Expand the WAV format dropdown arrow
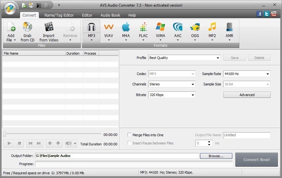Image resolution: width=282 pixels, height=178 pixels. coord(109,40)
